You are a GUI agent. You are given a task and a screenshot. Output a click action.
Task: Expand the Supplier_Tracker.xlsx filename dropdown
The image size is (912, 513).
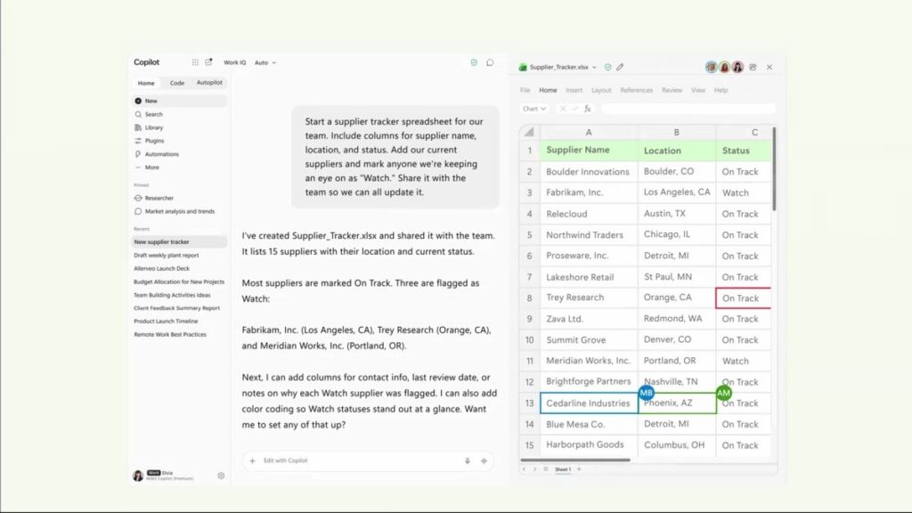594,68
